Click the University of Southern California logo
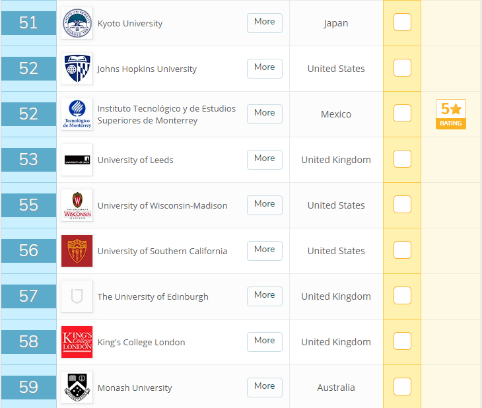The image size is (482, 408). 77,251
